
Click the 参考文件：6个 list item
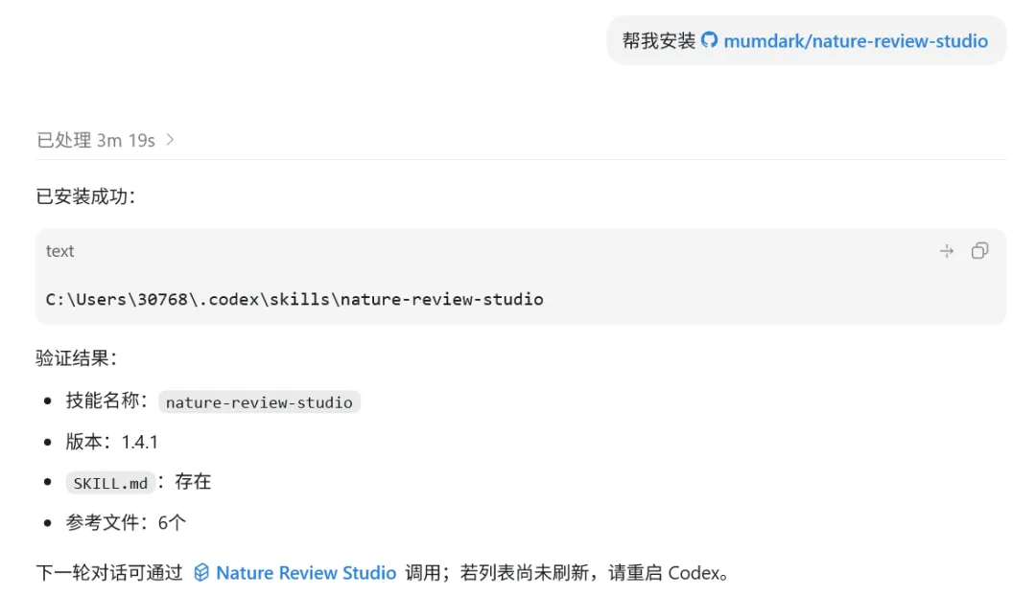pos(126,522)
